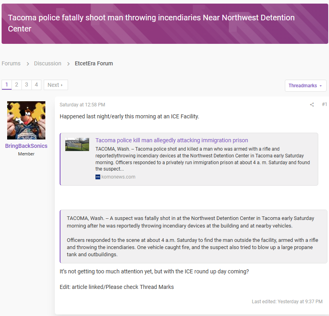This screenshot has height=316, width=329.
Task: Open the komonews.com favicon link
Action: click(x=98, y=177)
